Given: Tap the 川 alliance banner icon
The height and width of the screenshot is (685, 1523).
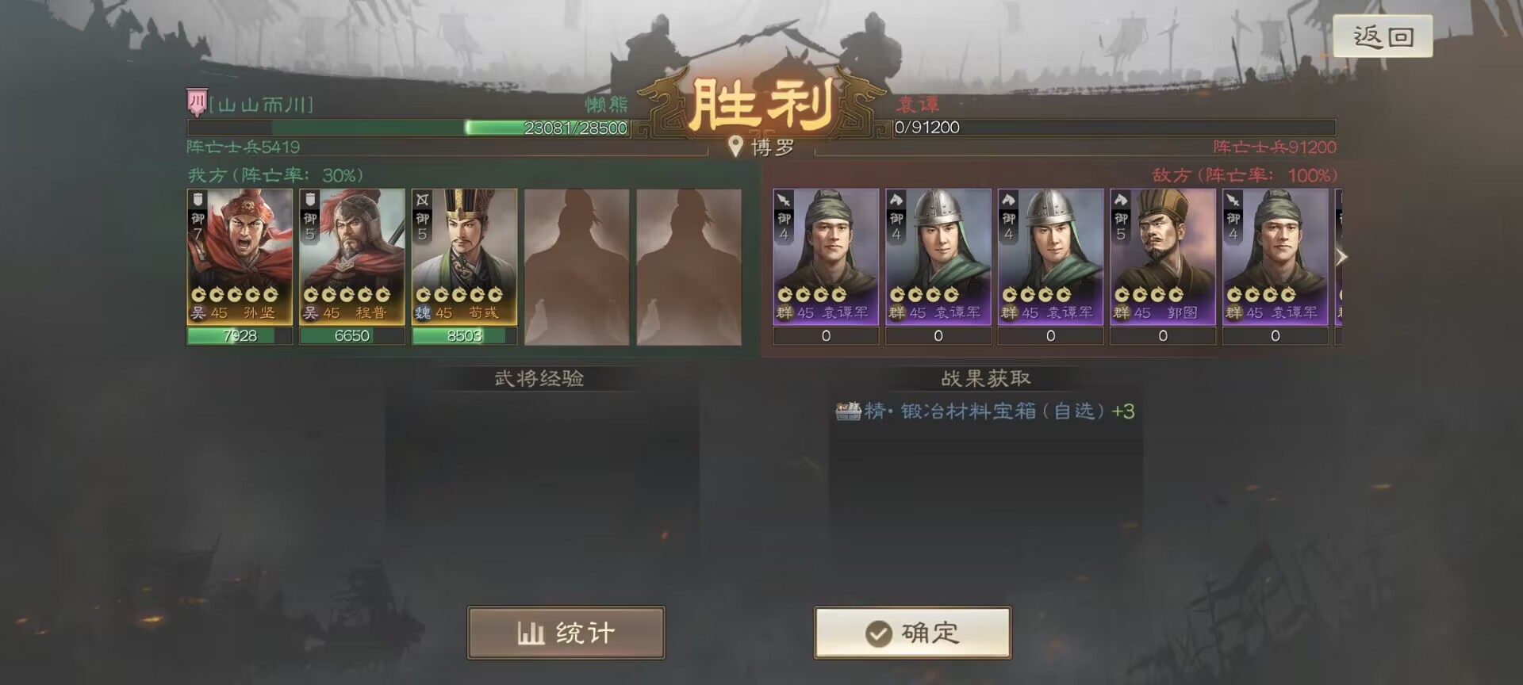Looking at the screenshot, I should tap(197, 103).
